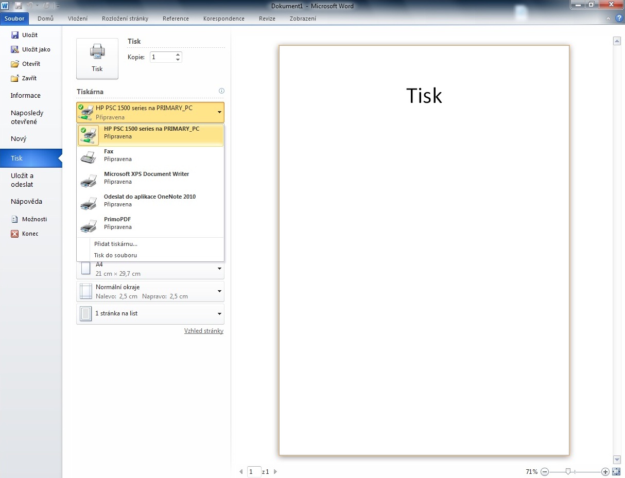Increase copies with the up spinner arrow
625x478 pixels.
tap(178, 55)
